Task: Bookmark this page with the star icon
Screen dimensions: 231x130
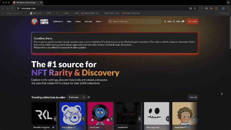Action: 195,8
